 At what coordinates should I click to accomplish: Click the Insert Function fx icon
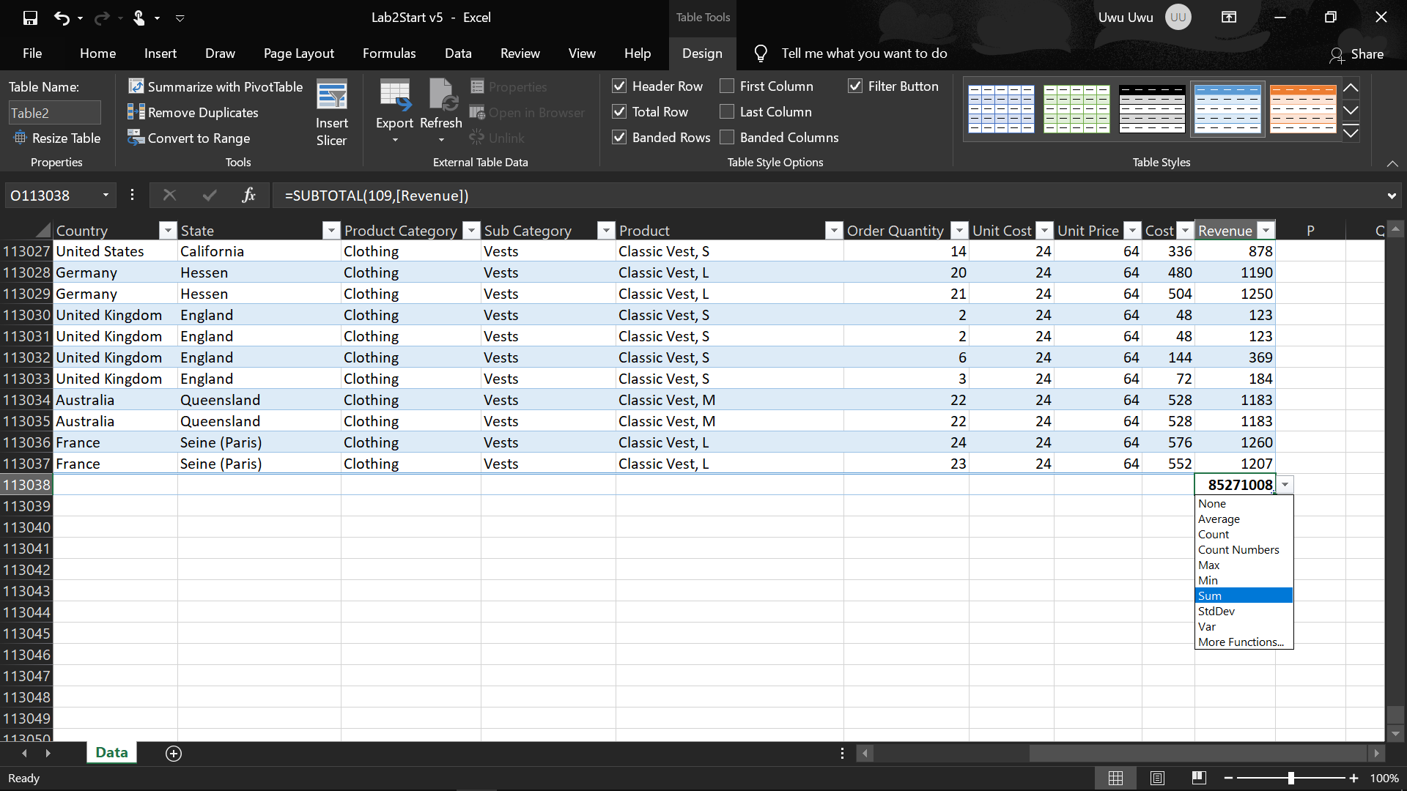click(x=248, y=195)
